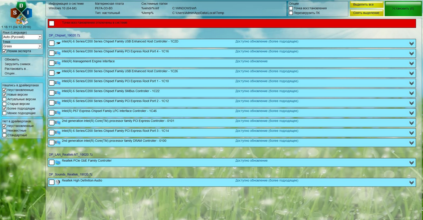The height and width of the screenshot is (220, 423).
Task: Expand details for DRAM Controller 0100
Action: tap(412, 143)
